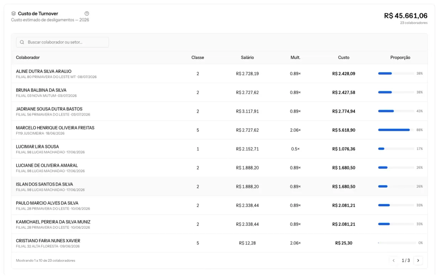Focus the Buscar colaborador ou setor field

coord(62,42)
